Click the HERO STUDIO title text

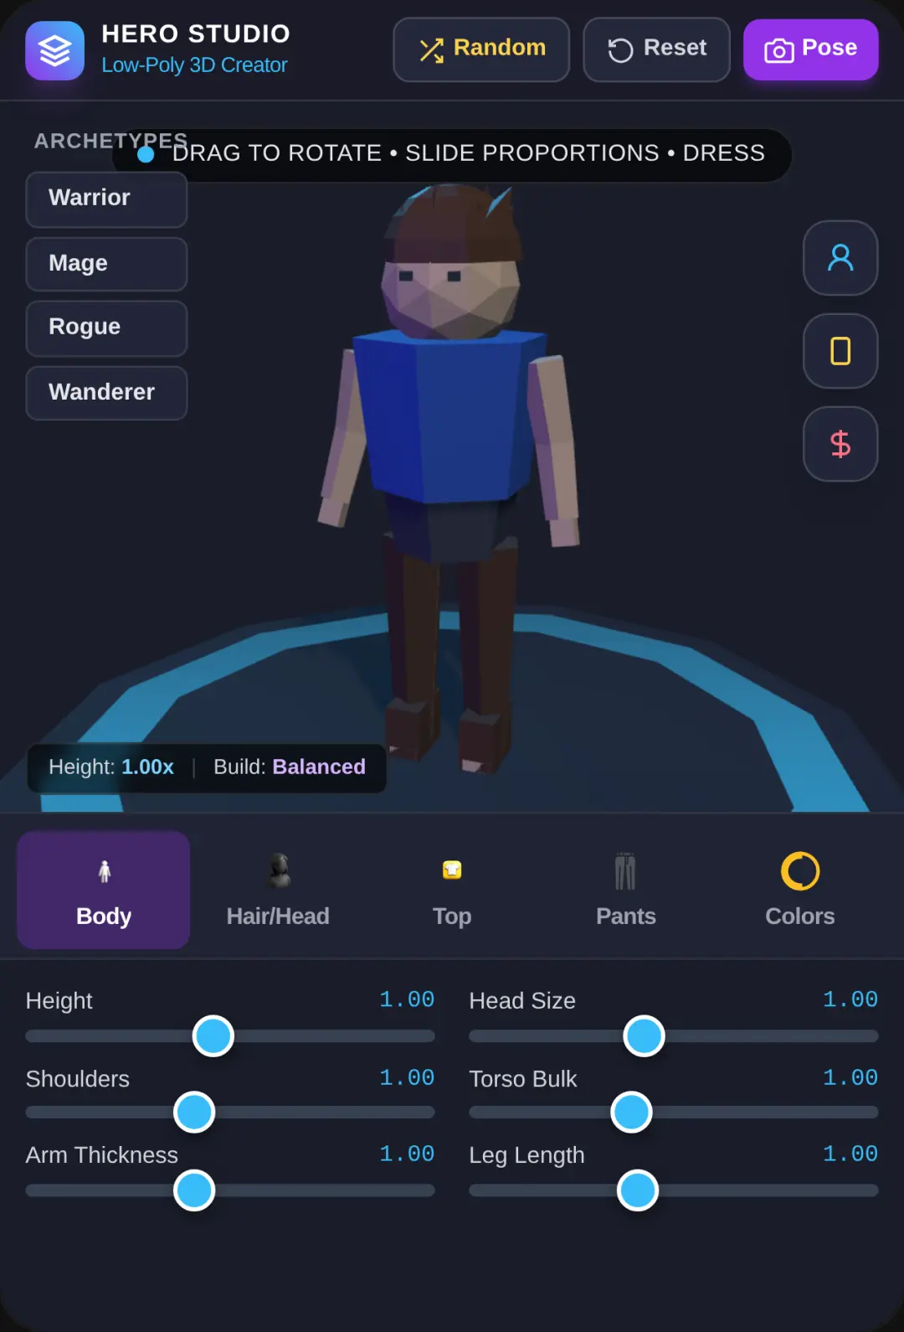point(196,34)
